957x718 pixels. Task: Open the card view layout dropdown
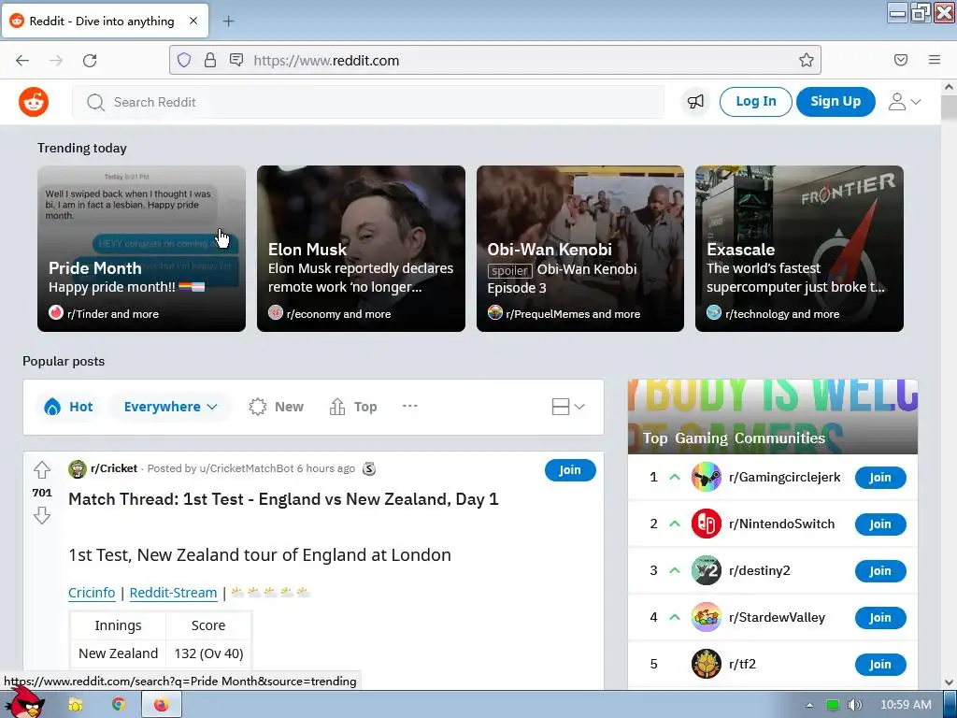click(x=568, y=407)
